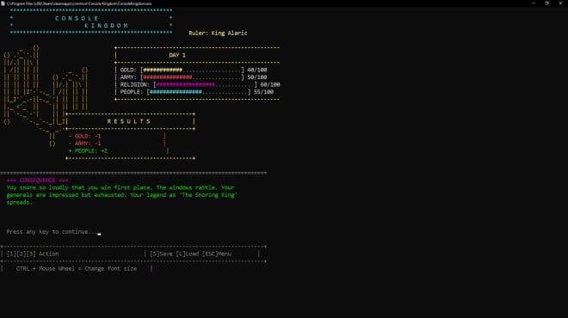Click the '[ESC]Menu' option
Viewport: 568px width, 318px height.
pyautogui.click(x=217, y=254)
